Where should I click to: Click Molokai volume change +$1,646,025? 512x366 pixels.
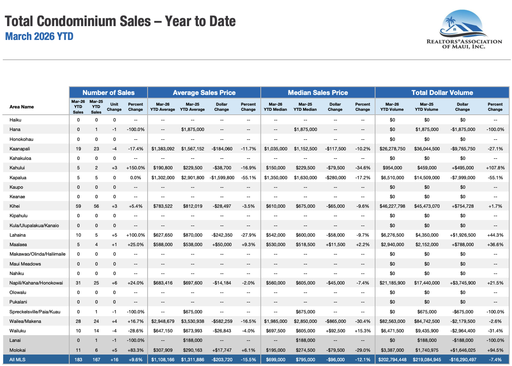(x=463, y=350)
